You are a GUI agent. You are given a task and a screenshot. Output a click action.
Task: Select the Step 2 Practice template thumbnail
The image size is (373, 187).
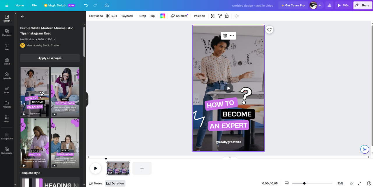[x=35, y=143]
